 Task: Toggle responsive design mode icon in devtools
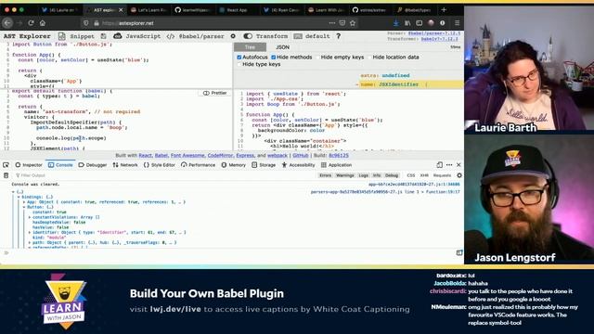pyautogui.click(x=439, y=165)
